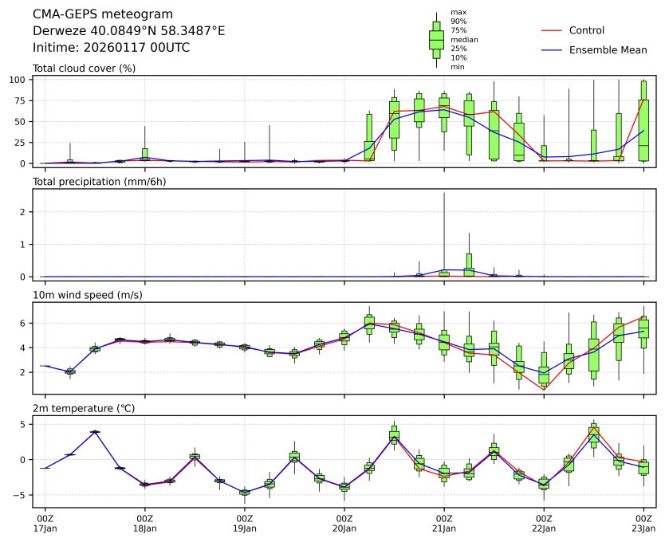Click the Derweze location coordinates text
This screenshot has height=542, width=665.
128,31
